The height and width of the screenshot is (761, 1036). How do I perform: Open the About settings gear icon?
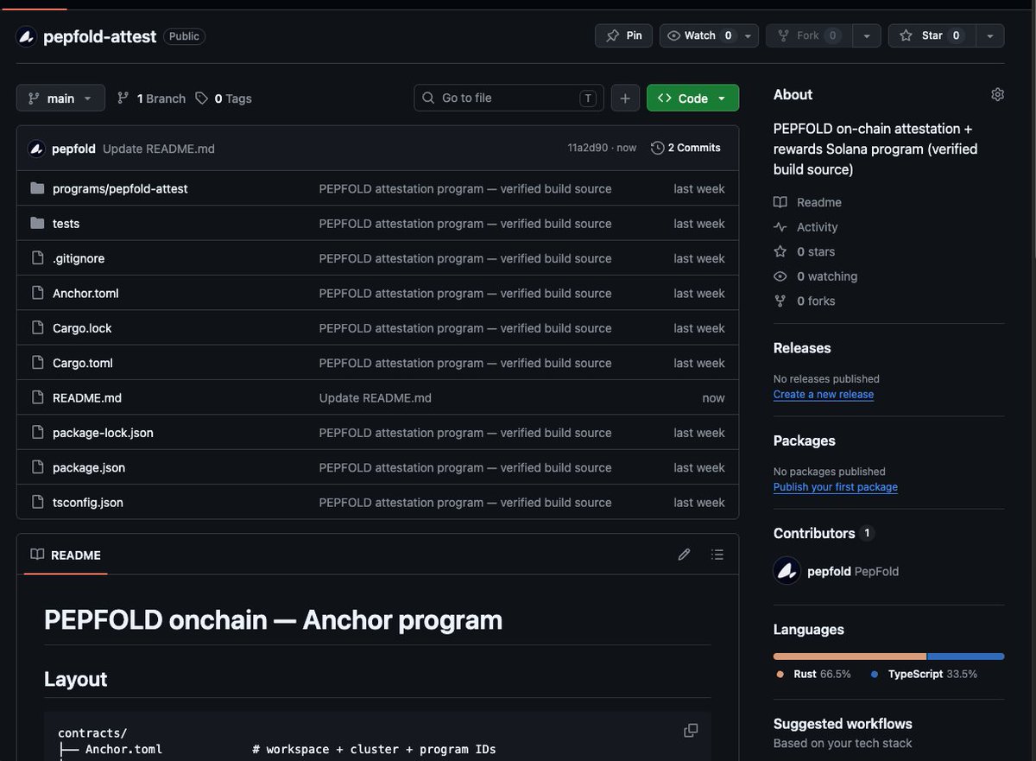997,94
